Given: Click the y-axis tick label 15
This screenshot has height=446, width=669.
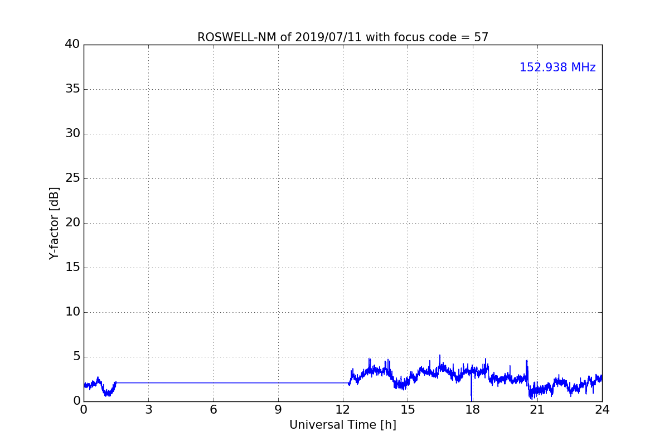Looking at the screenshot, I should coord(72,268).
